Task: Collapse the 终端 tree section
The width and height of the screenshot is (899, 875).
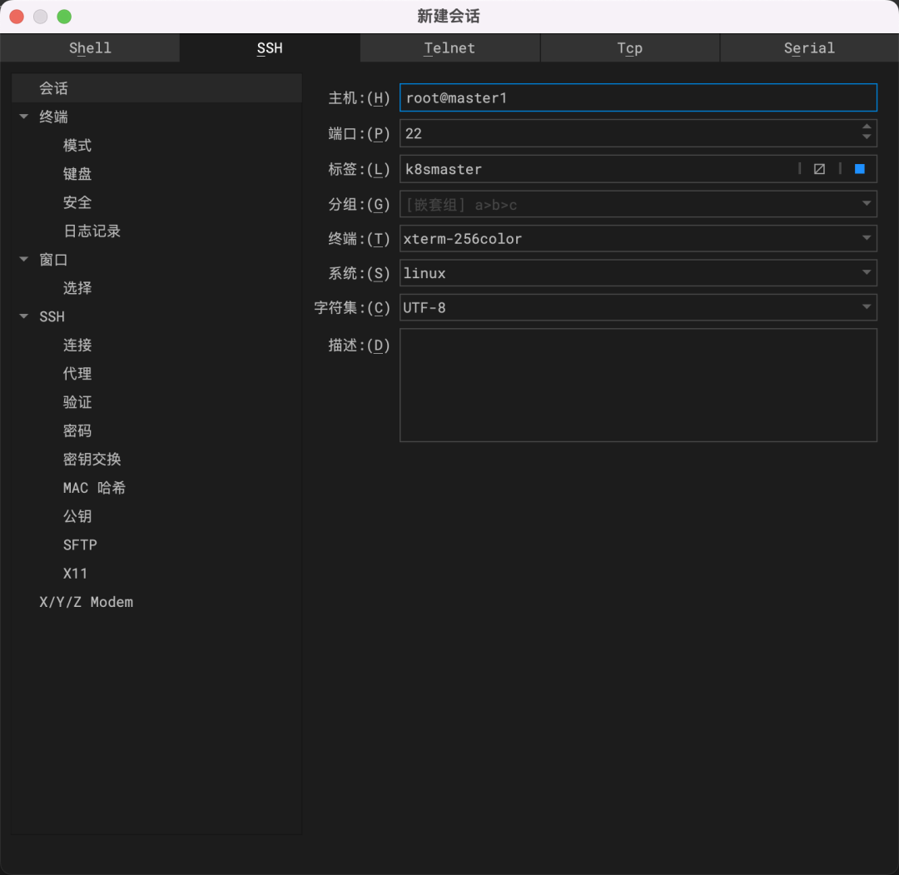Action: tap(24, 117)
